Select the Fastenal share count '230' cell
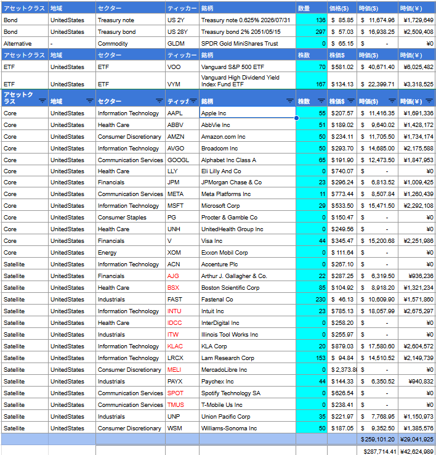 pos(312,299)
